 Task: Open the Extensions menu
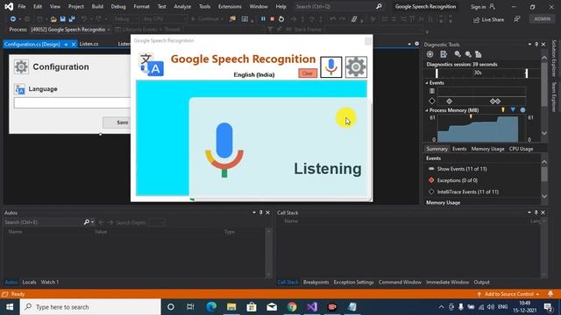click(230, 6)
